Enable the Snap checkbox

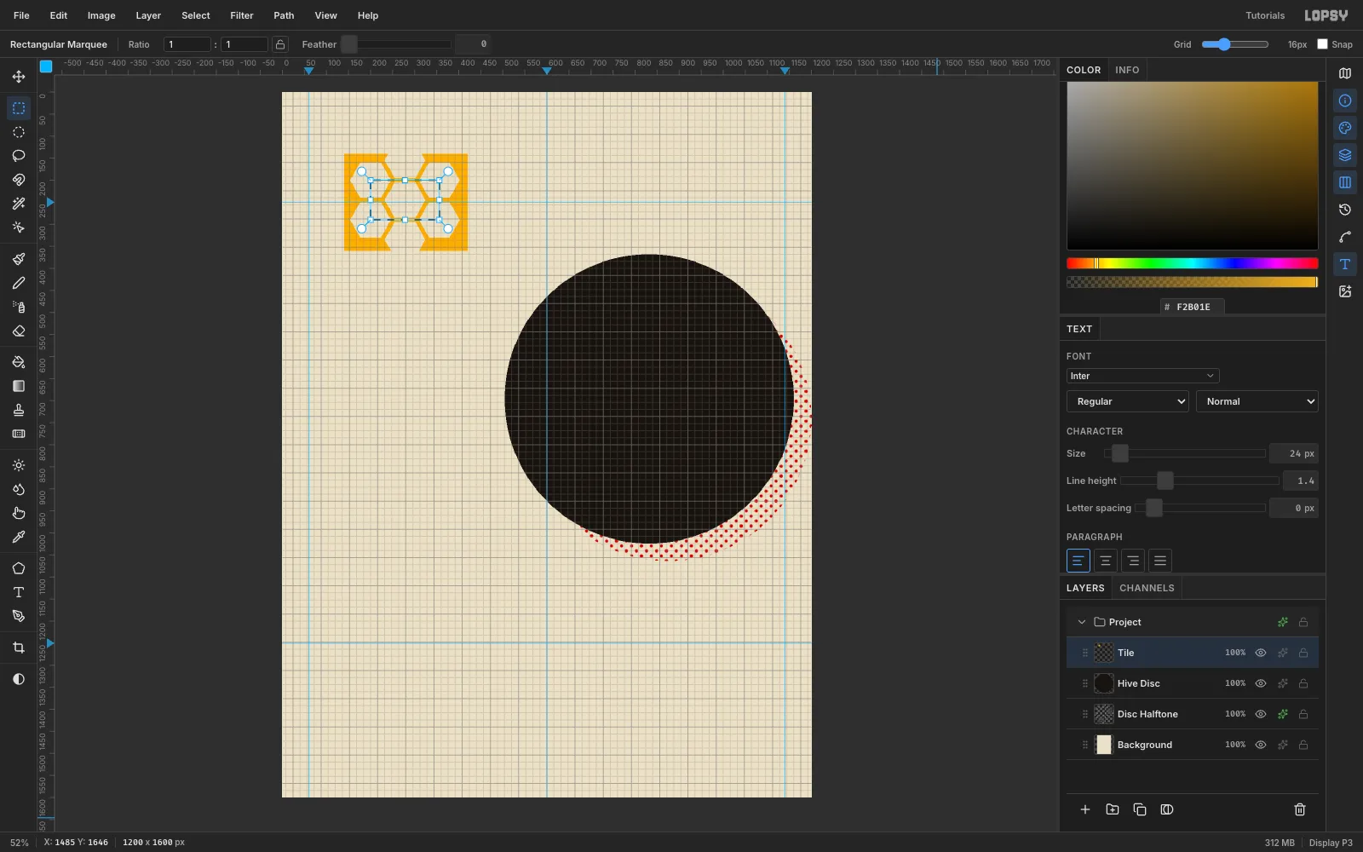click(x=1323, y=44)
